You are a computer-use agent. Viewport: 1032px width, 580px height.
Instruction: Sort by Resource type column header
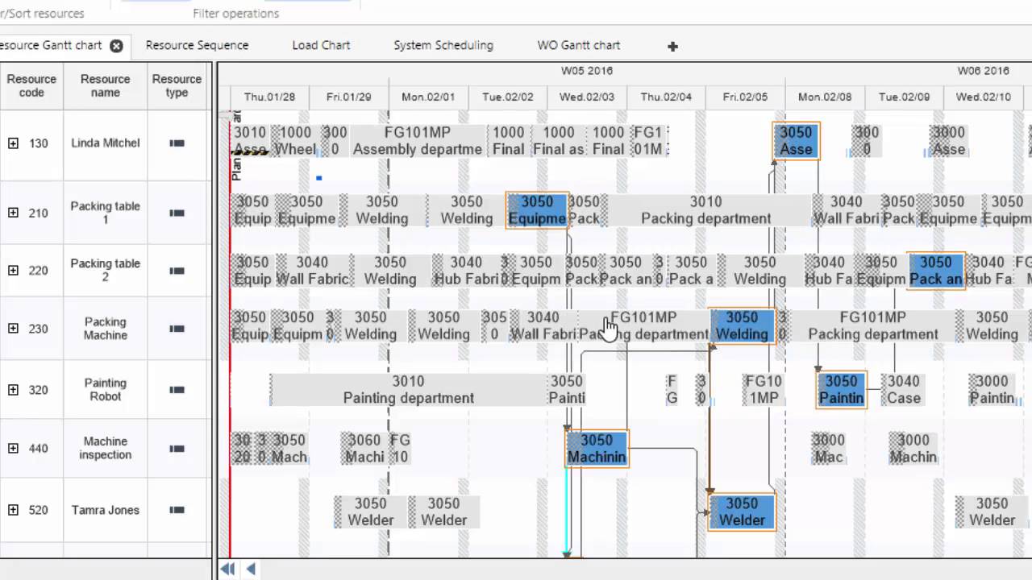(177, 86)
